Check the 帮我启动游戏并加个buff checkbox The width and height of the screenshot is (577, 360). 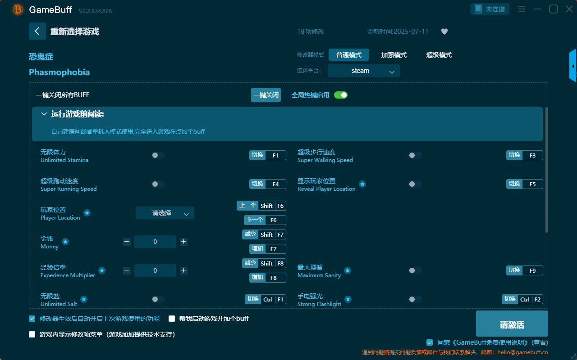click(x=172, y=318)
